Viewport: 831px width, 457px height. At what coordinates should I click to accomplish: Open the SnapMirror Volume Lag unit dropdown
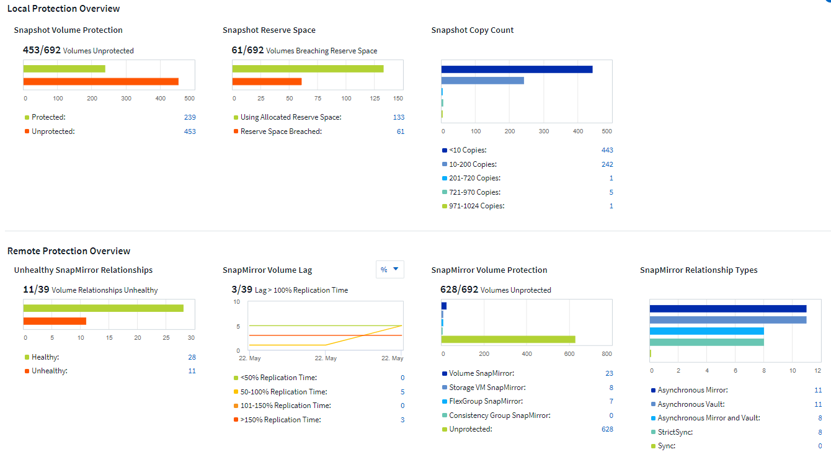(390, 270)
